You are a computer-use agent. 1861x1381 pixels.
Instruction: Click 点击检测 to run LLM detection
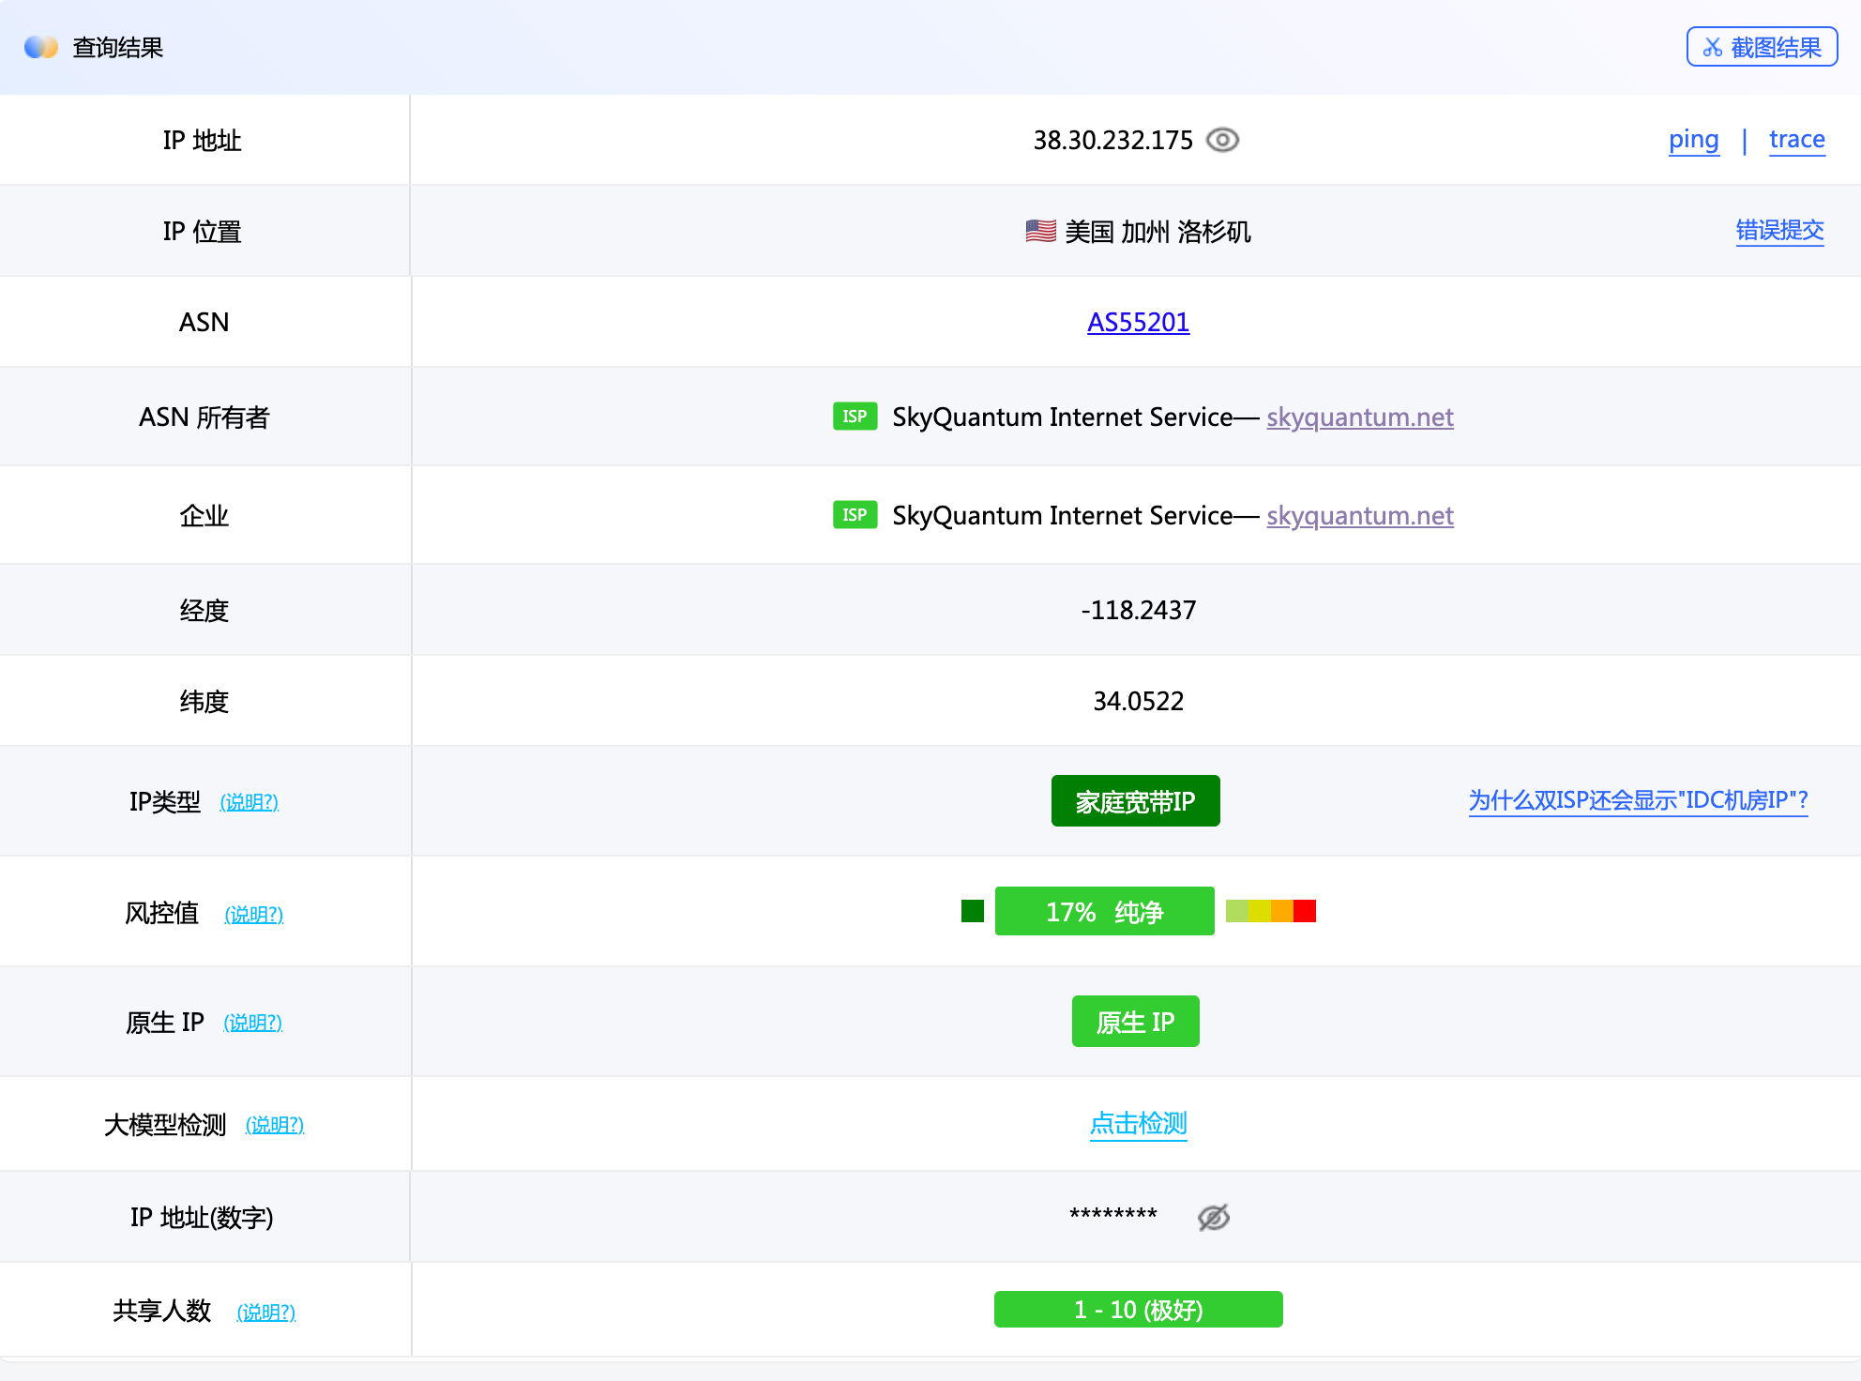tap(1138, 1123)
